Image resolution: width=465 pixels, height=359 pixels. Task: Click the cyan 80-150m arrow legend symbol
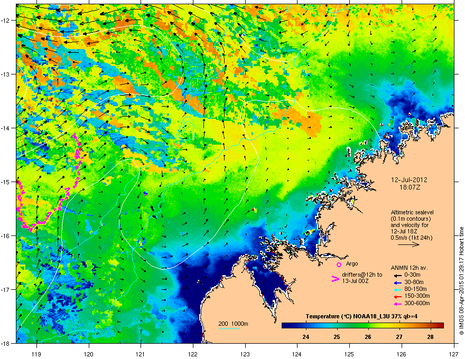click(397, 289)
